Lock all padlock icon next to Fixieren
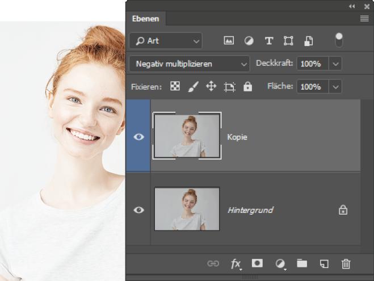This screenshot has width=374, height=281. click(247, 86)
